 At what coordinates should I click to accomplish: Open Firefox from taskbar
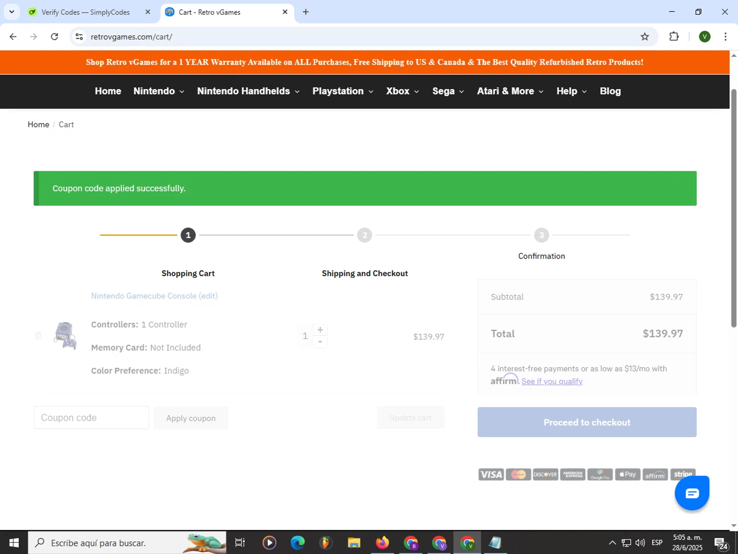point(382,543)
